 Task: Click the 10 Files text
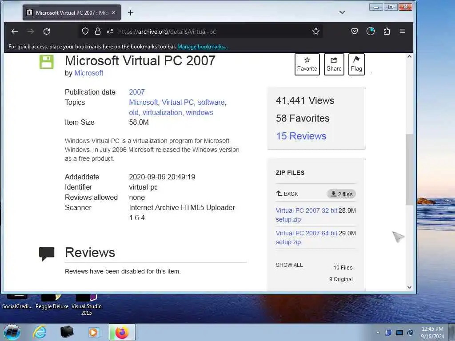tap(343, 268)
